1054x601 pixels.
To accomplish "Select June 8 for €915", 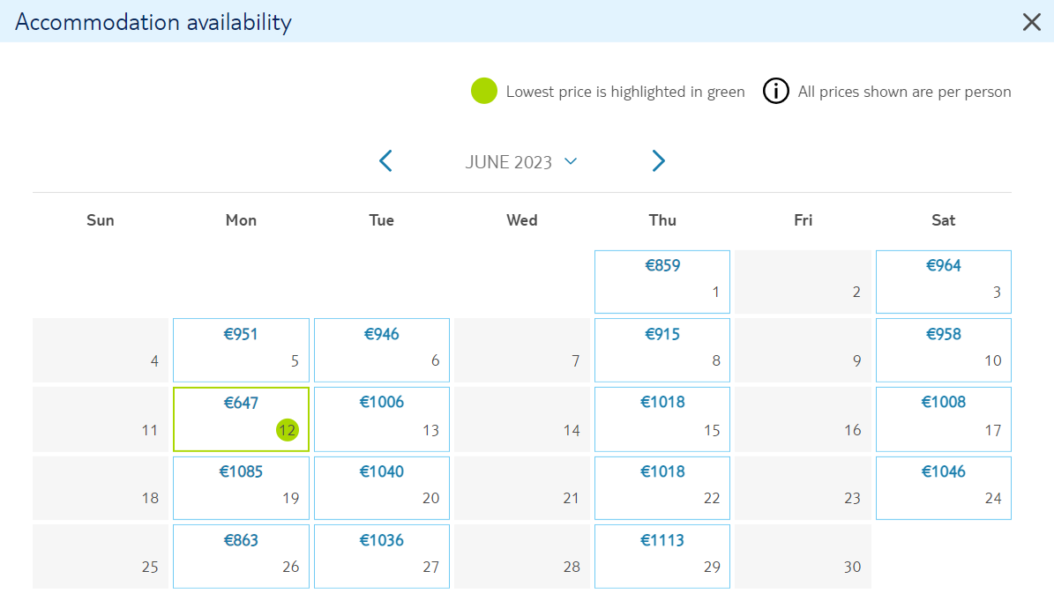I will 662,350.
